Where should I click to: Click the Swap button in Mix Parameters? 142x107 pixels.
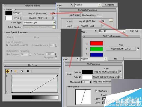pyautogui.click(x=69, y=74)
